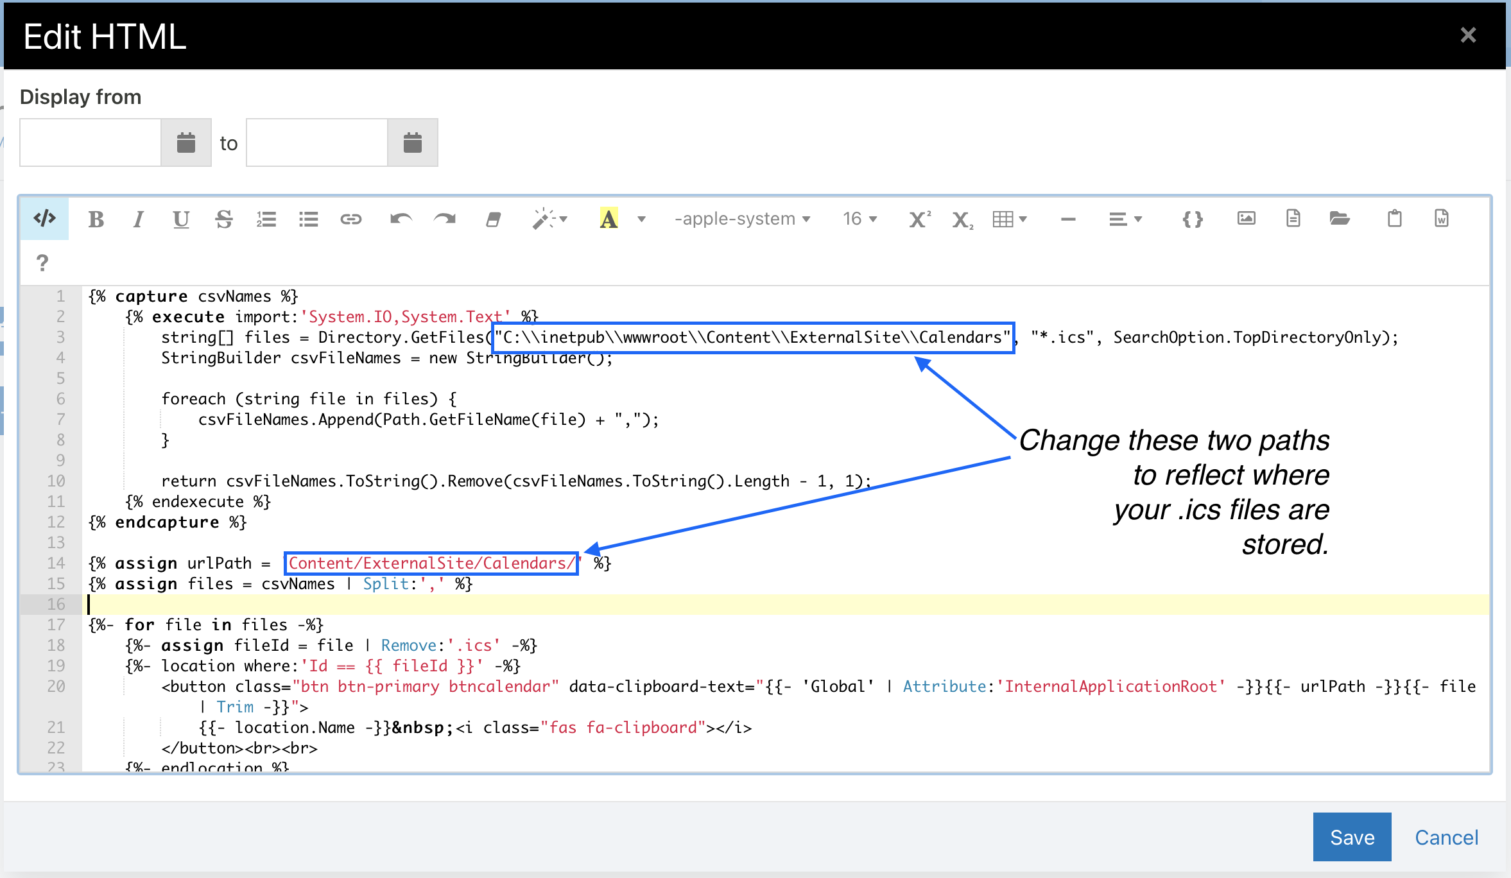Open the start date calendar picker

pos(186,142)
